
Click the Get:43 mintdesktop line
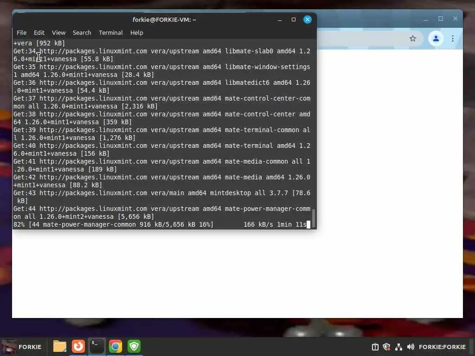(x=162, y=197)
